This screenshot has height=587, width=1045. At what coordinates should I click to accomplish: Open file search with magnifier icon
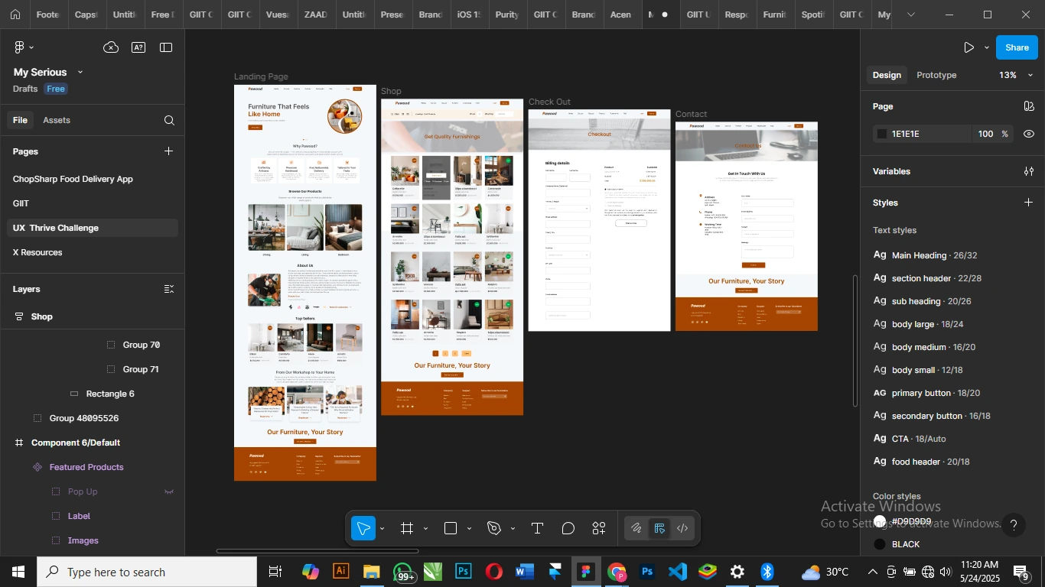pos(168,120)
